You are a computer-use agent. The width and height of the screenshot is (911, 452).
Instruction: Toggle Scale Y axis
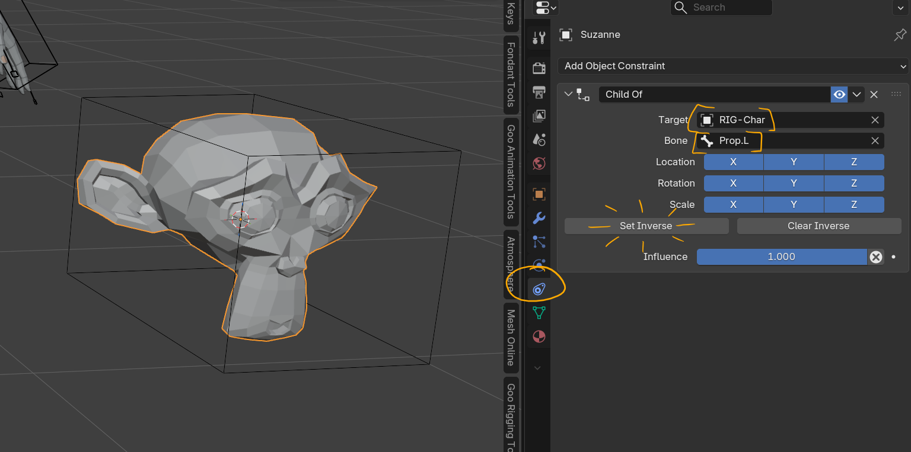point(794,205)
